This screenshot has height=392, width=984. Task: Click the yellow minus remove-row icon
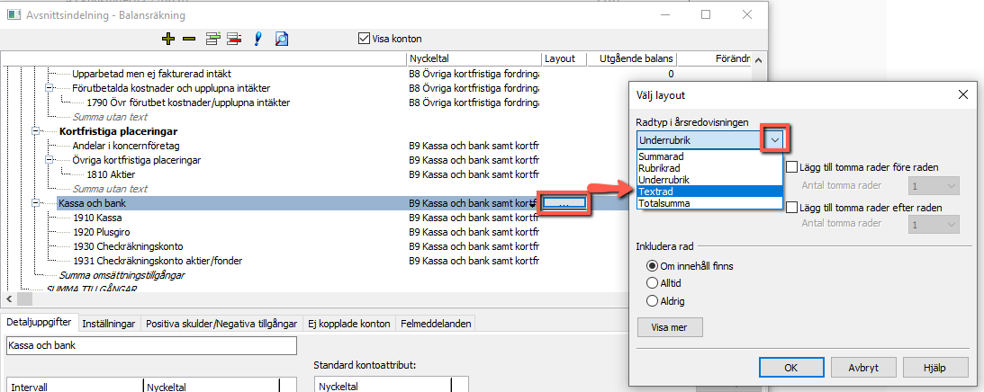(188, 39)
